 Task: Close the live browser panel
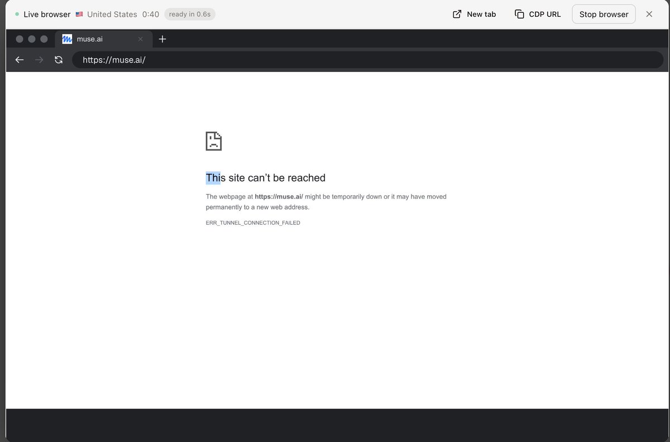pos(649,14)
